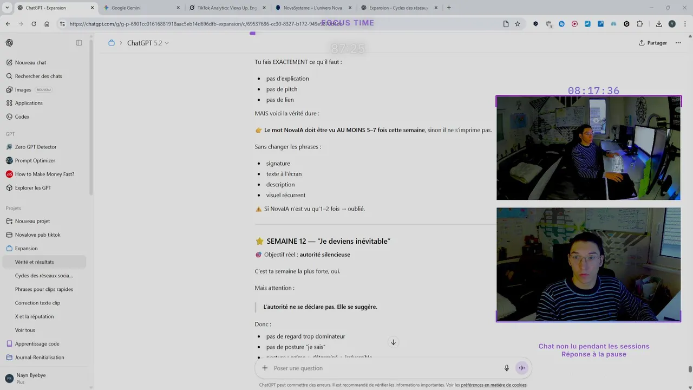The height and width of the screenshot is (390, 693).
Task: Open Explorer les GPT
Action: coord(33,187)
